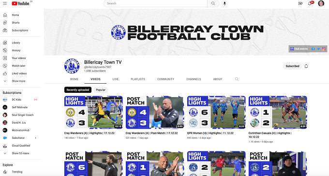Open QPR Women Highlights 11.12.22 thumbnail
Viewport: 329px width, 176px height.
216,112
